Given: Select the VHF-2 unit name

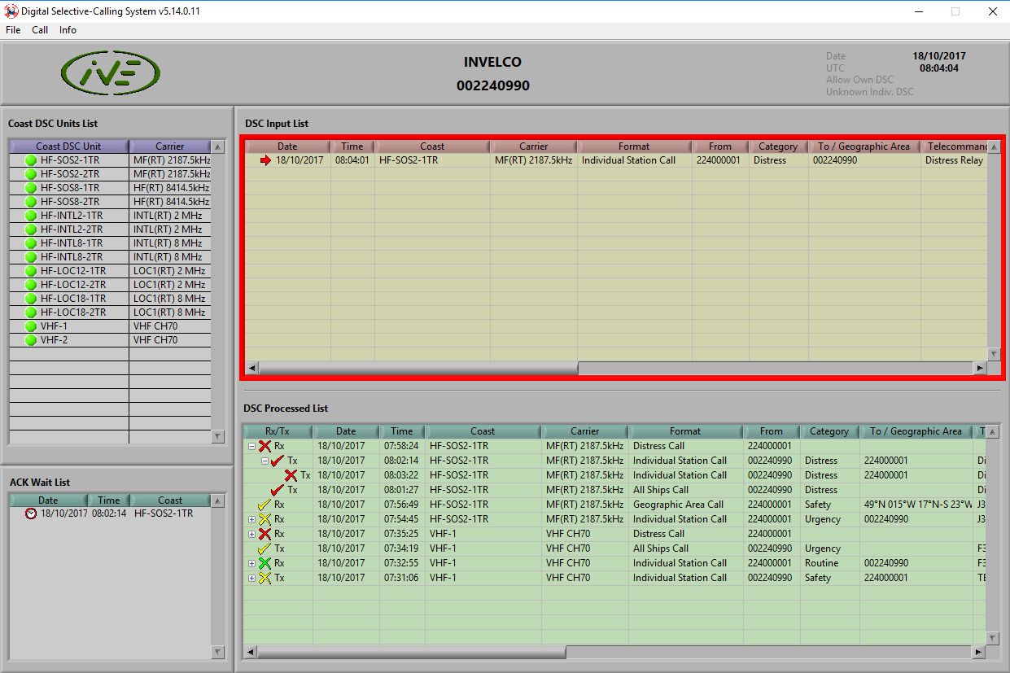Looking at the screenshot, I should click(54, 340).
